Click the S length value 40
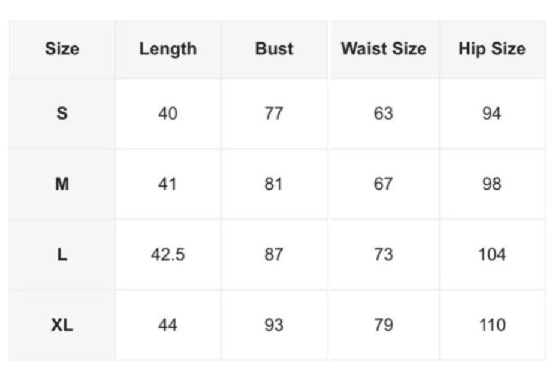This screenshot has height=375, width=558. 168,113
